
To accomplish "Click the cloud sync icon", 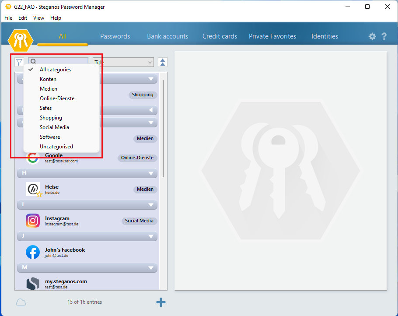I will (21, 302).
